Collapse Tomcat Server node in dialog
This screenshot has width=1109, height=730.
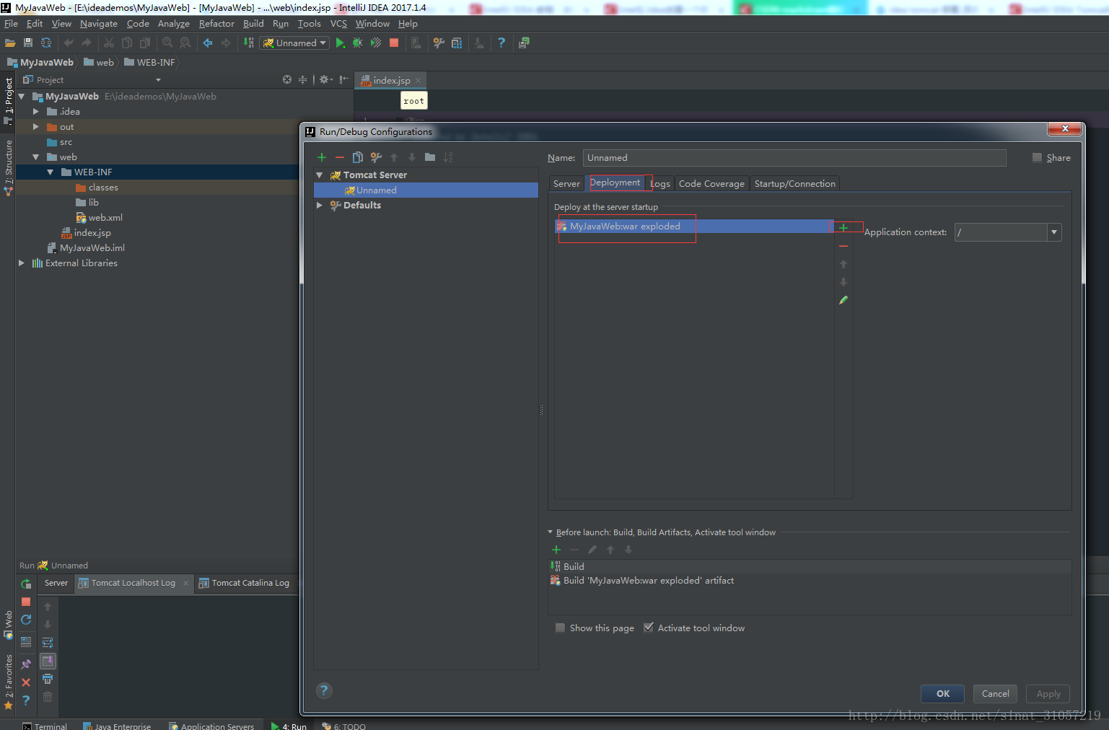[320, 175]
